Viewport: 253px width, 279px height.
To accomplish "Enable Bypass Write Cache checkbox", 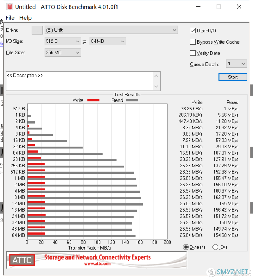I will (x=193, y=42).
